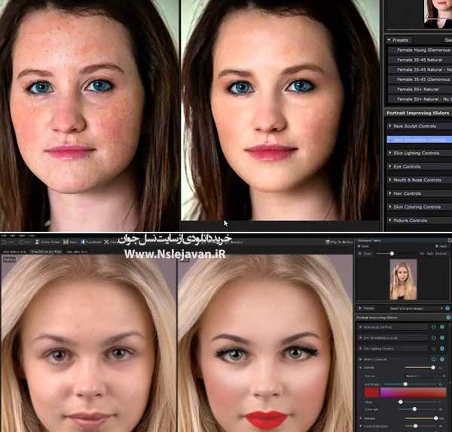This screenshot has width=452, height=432.
Task: Click the blonde woman preview thumbnail
Action: (x=403, y=279)
